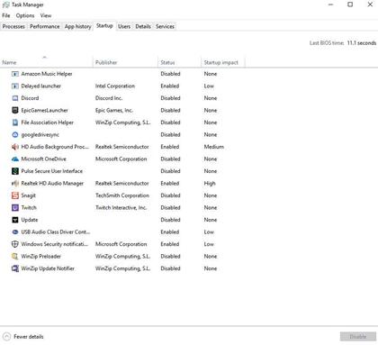Click the Twitch icon
The image size is (378, 345).
(x=15, y=208)
